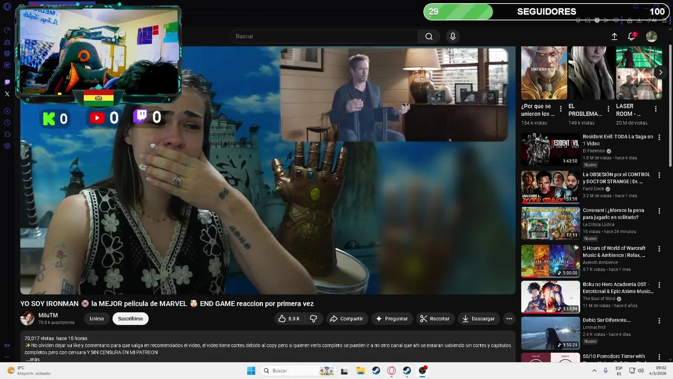Open Twitch panel in browser sidebar
The image size is (673, 379).
click(7, 82)
